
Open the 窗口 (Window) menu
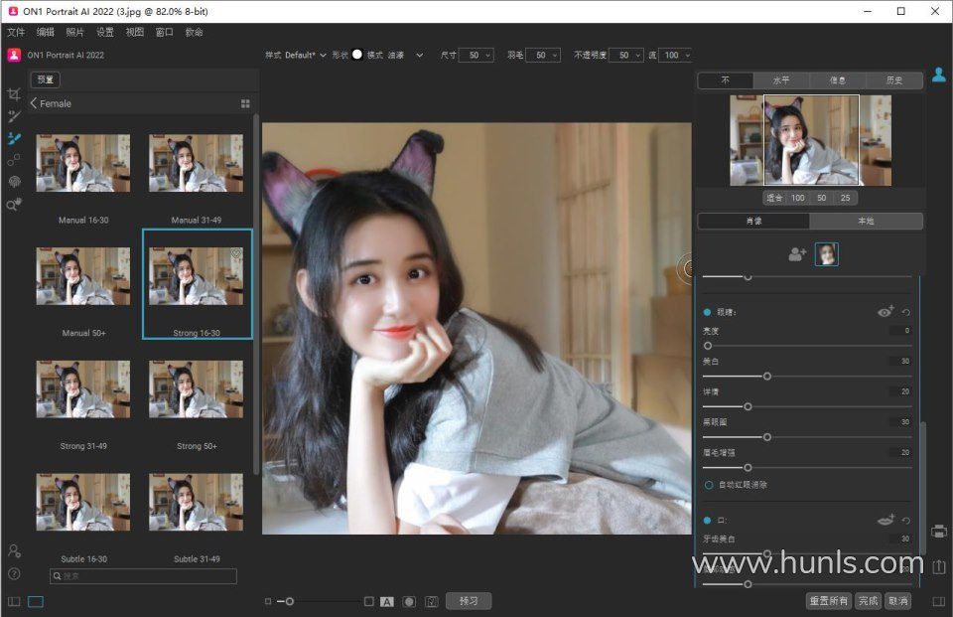click(x=165, y=32)
